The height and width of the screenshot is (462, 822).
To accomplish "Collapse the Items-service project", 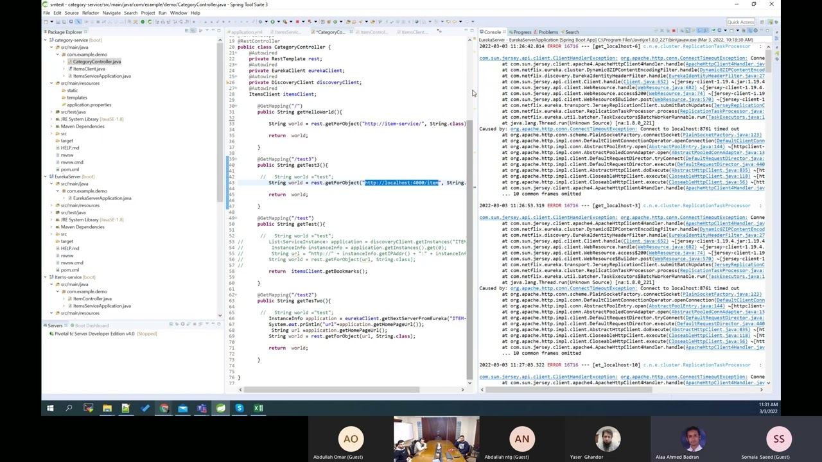I will click(46, 277).
